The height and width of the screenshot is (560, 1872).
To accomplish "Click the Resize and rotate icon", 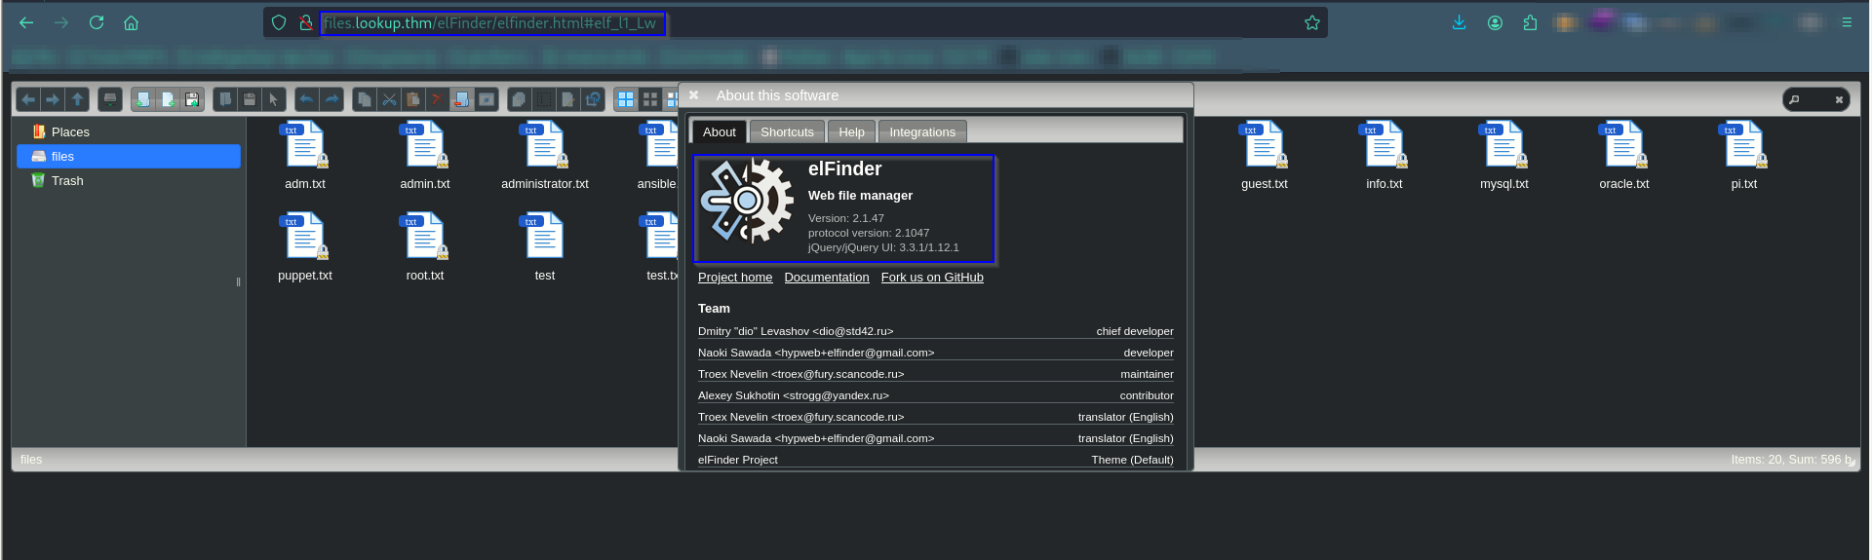I will pyautogui.click(x=592, y=99).
